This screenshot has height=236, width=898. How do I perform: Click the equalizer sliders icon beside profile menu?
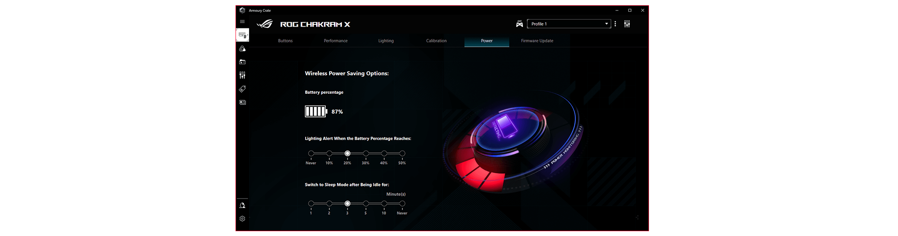tap(627, 24)
